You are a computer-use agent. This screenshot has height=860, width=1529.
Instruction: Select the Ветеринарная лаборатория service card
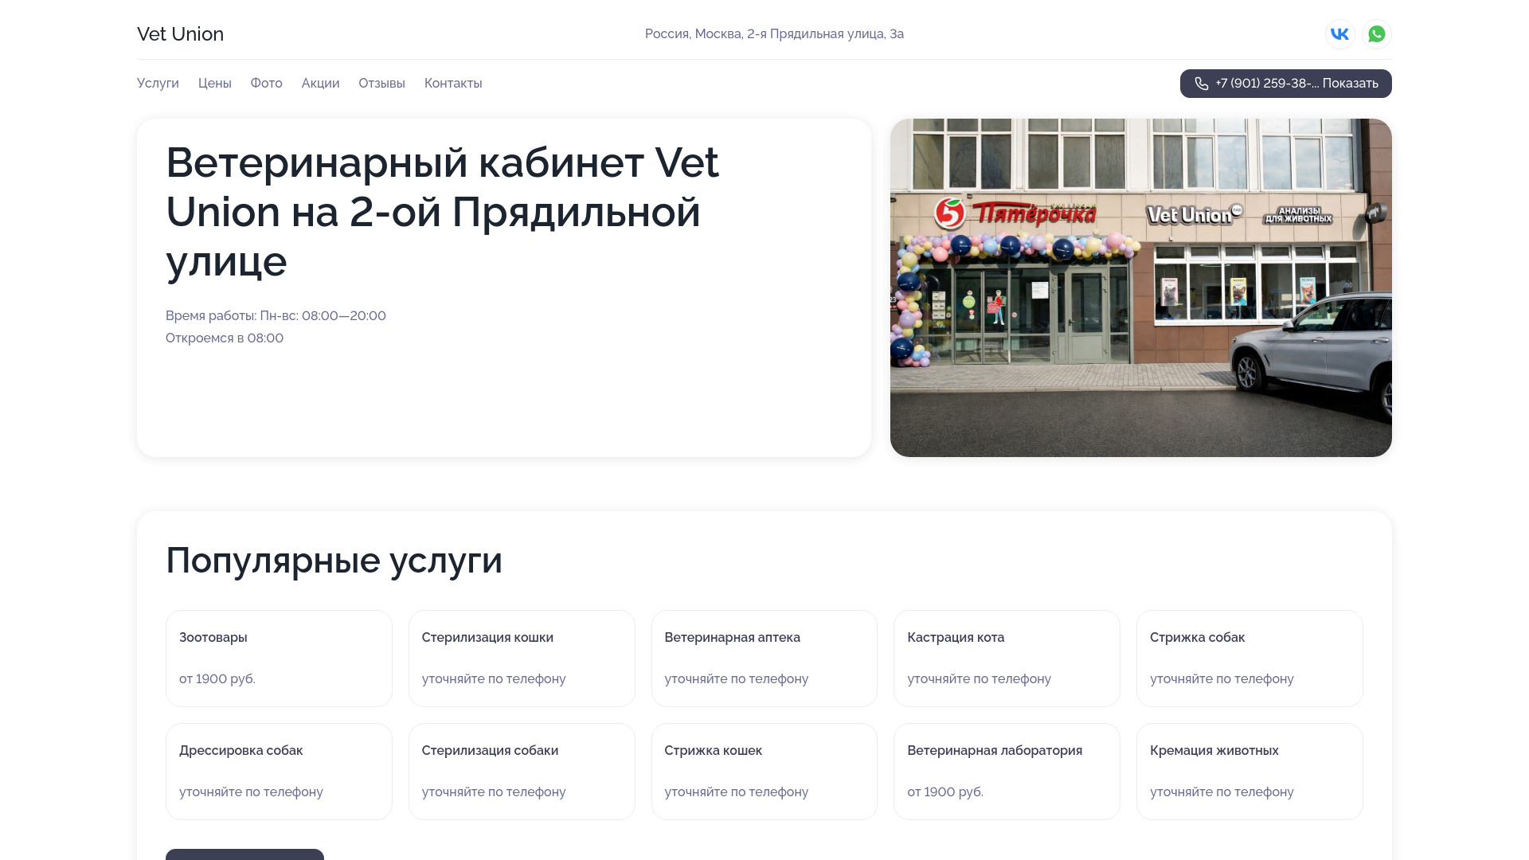(x=1007, y=772)
